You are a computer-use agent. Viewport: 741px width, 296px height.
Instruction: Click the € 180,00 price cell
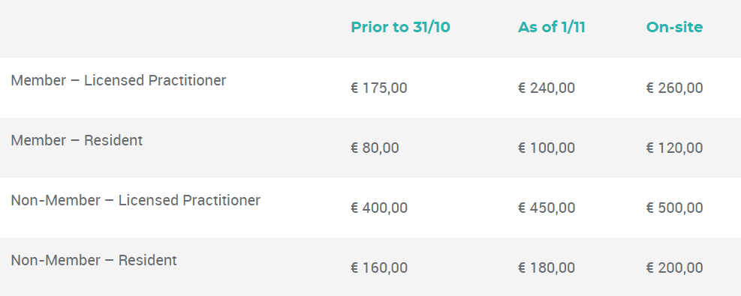click(547, 268)
